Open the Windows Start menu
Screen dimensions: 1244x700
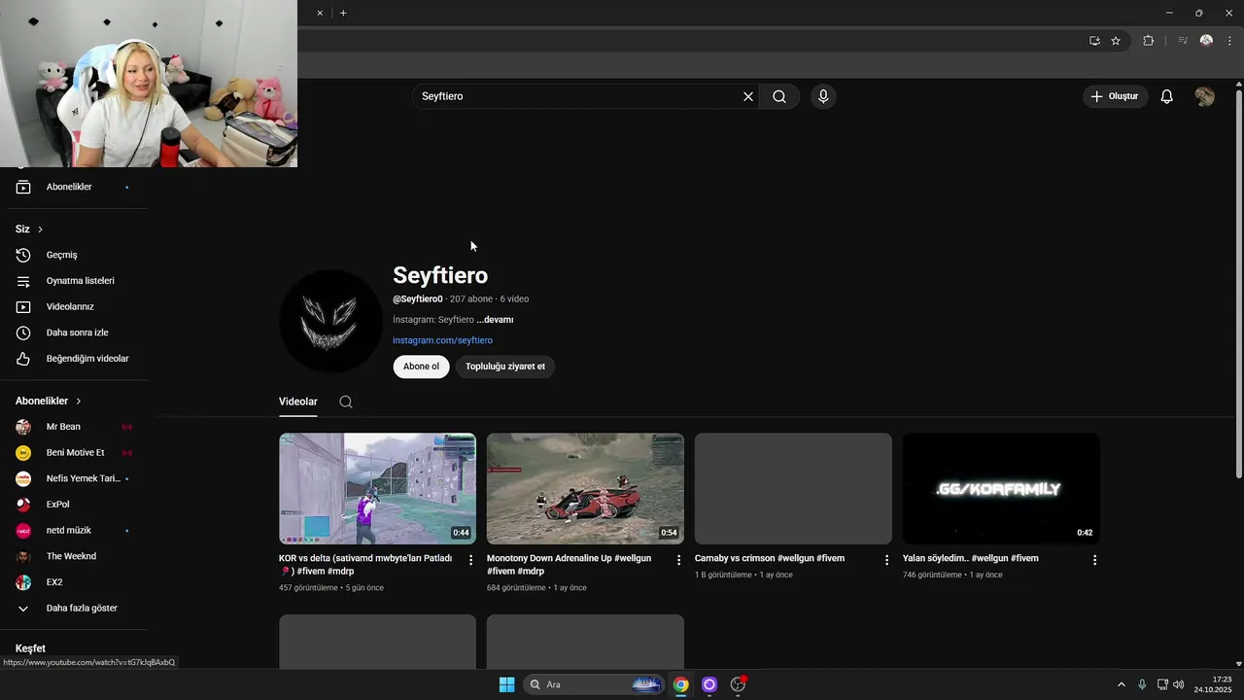[506, 684]
